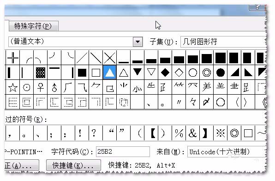Insert the recently used right lenticular bracket 】

coord(207,133)
